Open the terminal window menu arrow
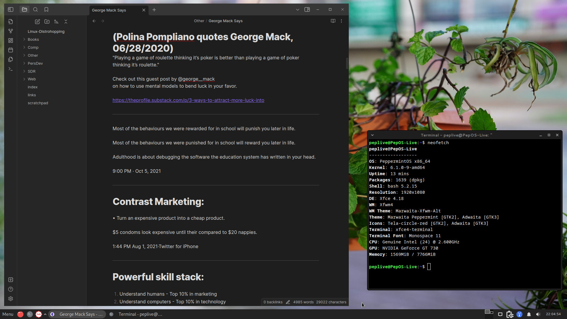 click(372, 135)
